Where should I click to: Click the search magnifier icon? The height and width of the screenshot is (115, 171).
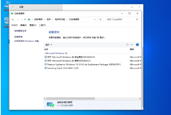click(x=137, y=20)
